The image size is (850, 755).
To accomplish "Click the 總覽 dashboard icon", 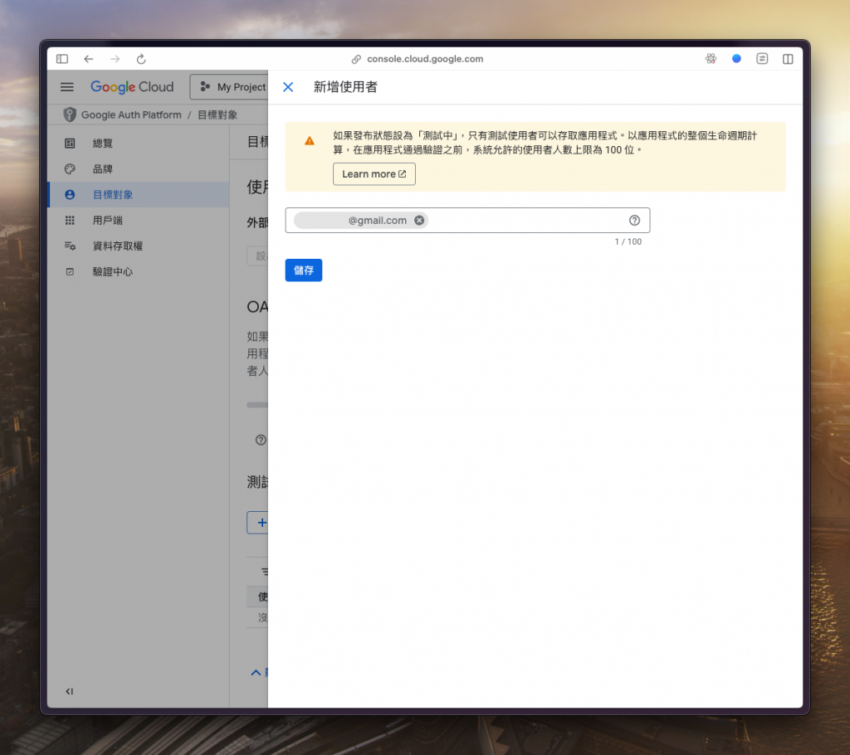I will click(70, 143).
